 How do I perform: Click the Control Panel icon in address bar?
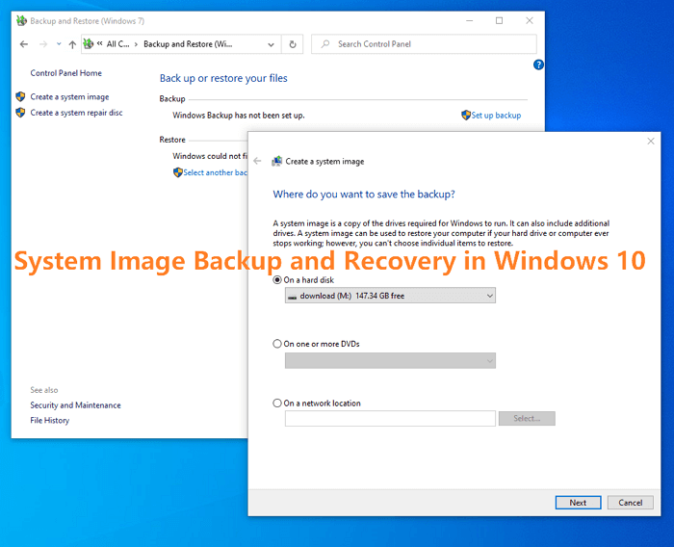[89, 44]
